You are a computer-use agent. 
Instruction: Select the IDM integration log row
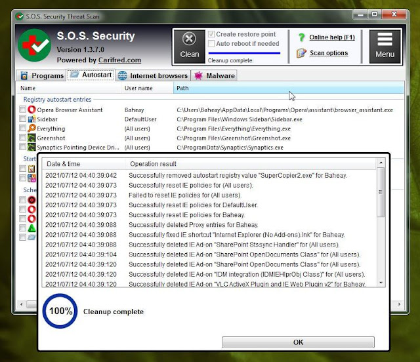tap(209, 274)
